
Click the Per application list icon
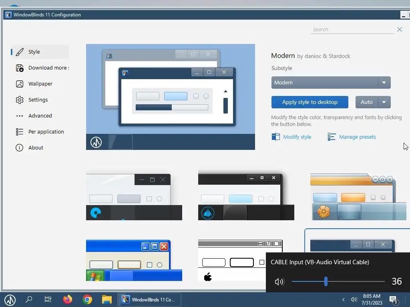click(20, 132)
